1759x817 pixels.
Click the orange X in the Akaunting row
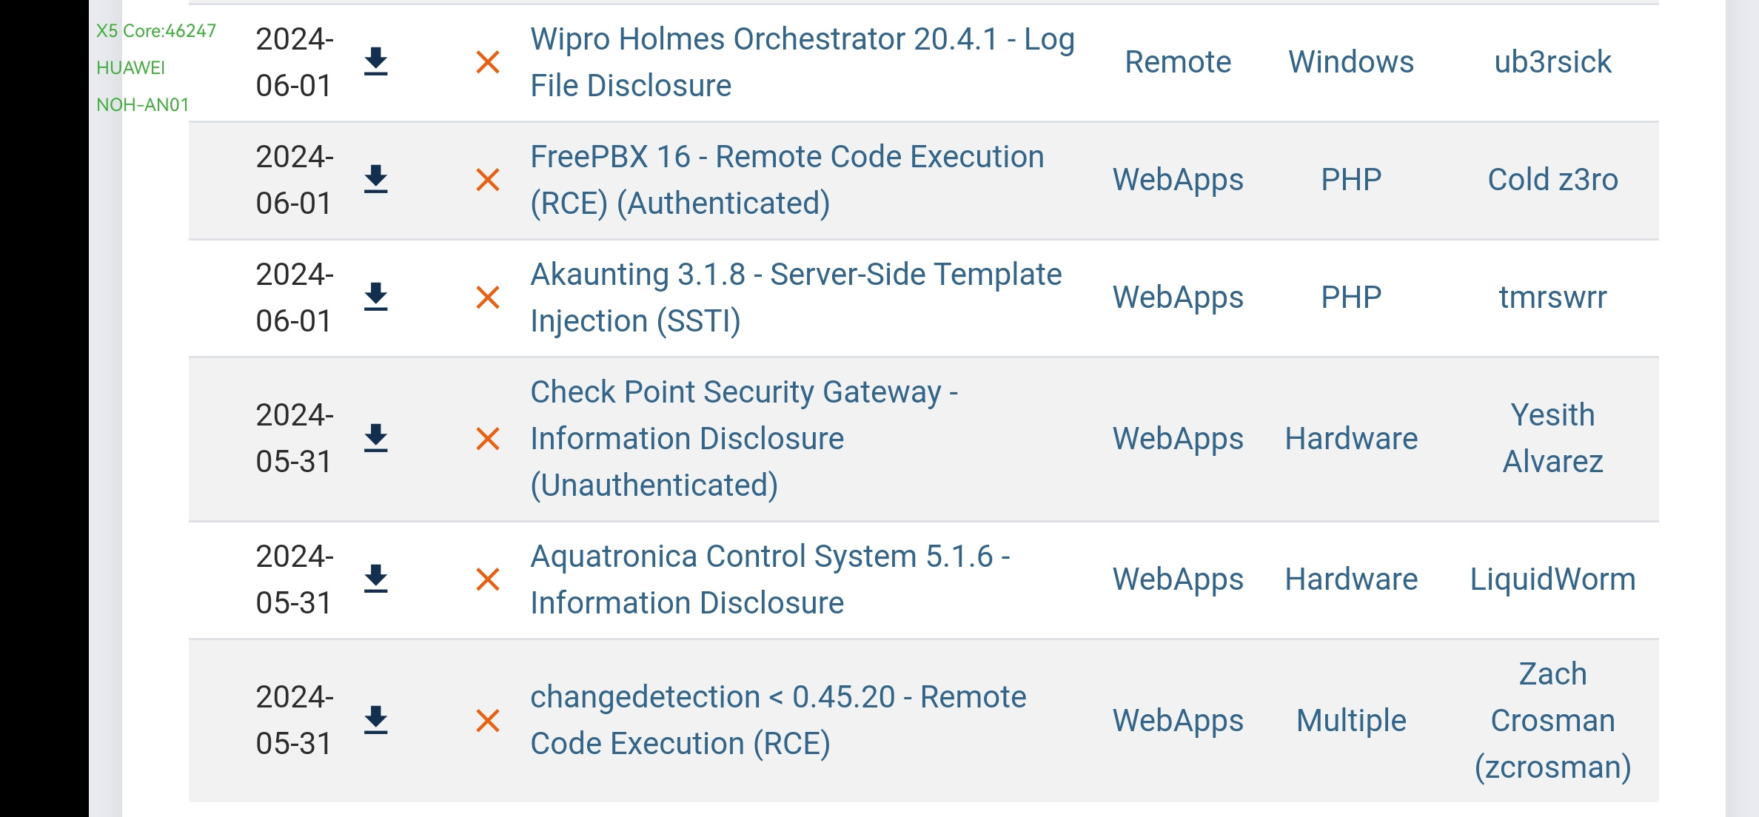pos(488,297)
